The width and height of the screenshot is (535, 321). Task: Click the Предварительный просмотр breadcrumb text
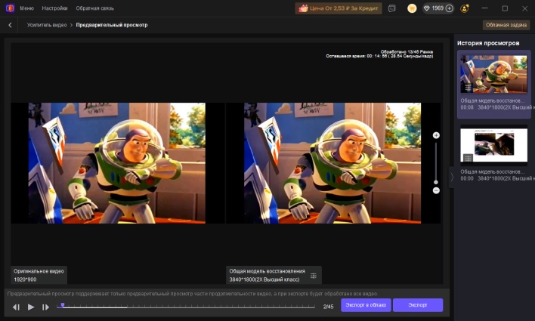click(112, 25)
